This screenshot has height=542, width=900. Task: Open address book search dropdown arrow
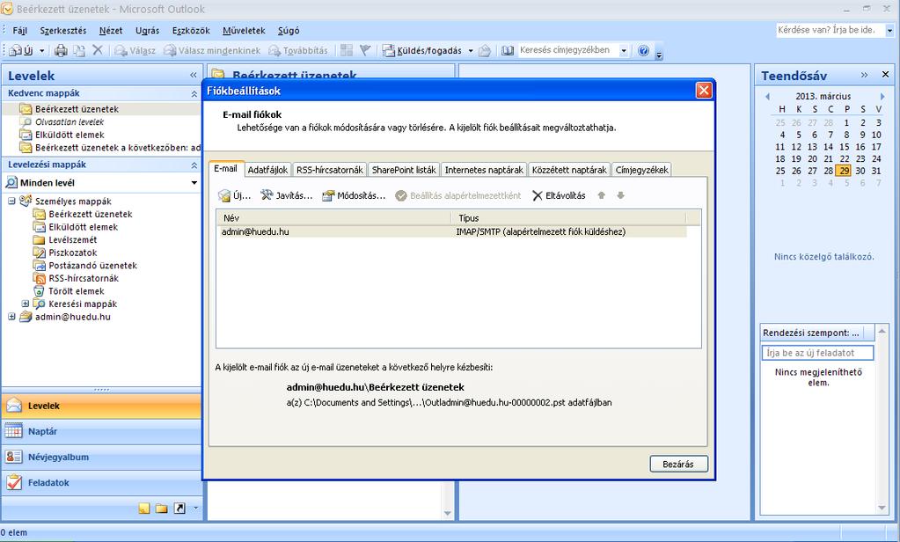pyautogui.click(x=624, y=50)
